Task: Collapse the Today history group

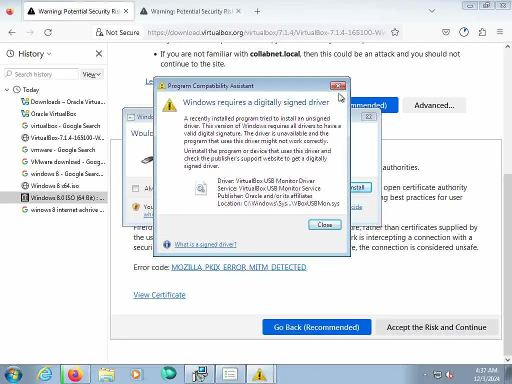Action: (7, 90)
